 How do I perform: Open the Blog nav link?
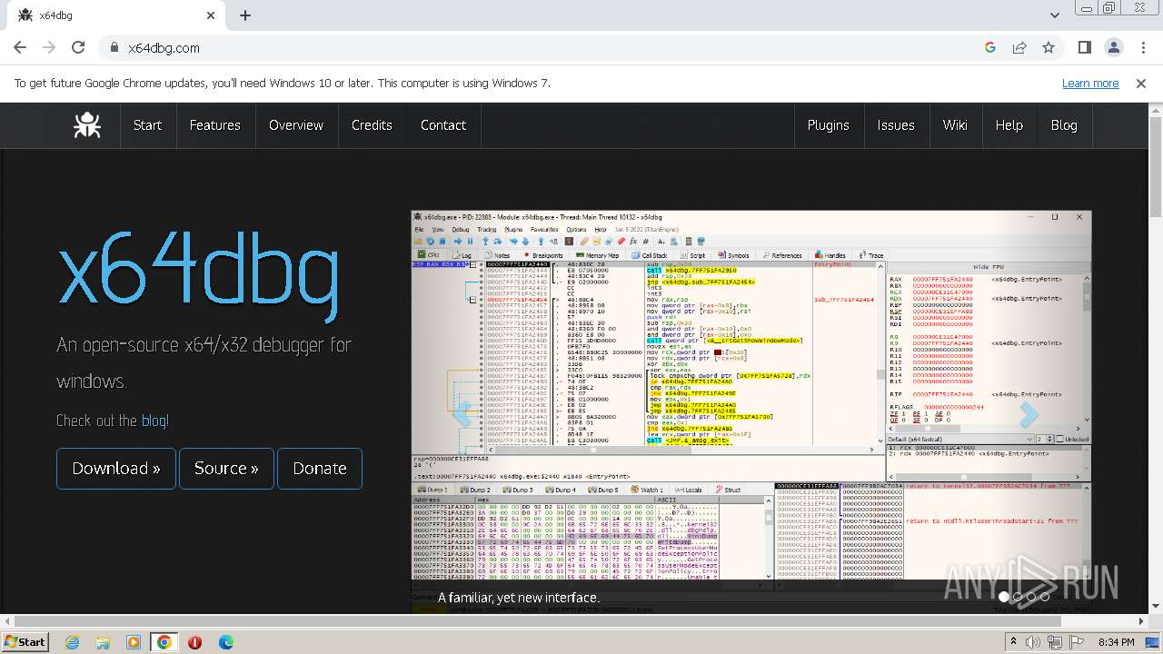1064,125
